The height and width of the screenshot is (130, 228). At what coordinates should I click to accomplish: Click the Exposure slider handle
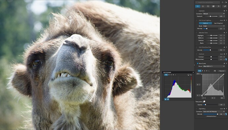[x=210, y=16]
